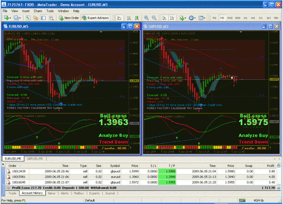Select the M15 timeframe button
Image resolution: width=283 pixels, height=204 pixels.
[x=230, y=18]
